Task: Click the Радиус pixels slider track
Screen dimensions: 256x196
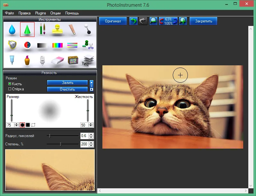Action: click(x=63, y=136)
